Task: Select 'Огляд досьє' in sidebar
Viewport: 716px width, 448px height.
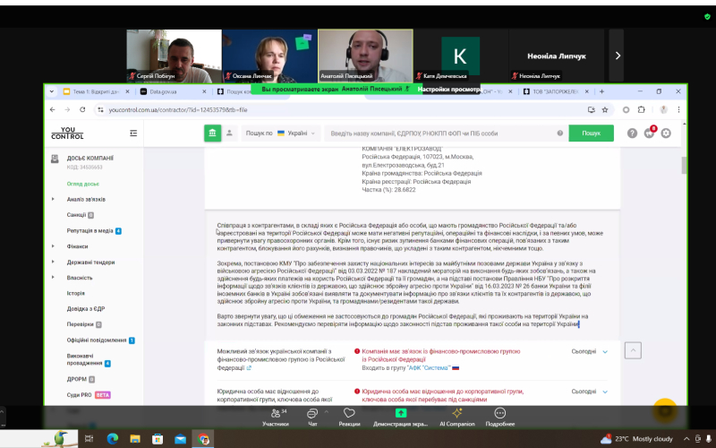Action: point(82,184)
